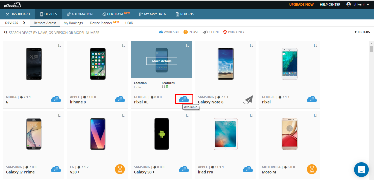The height and width of the screenshot is (180, 374).
Task: Click the in-use hourglass icon on Moto M
Action: point(312,169)
